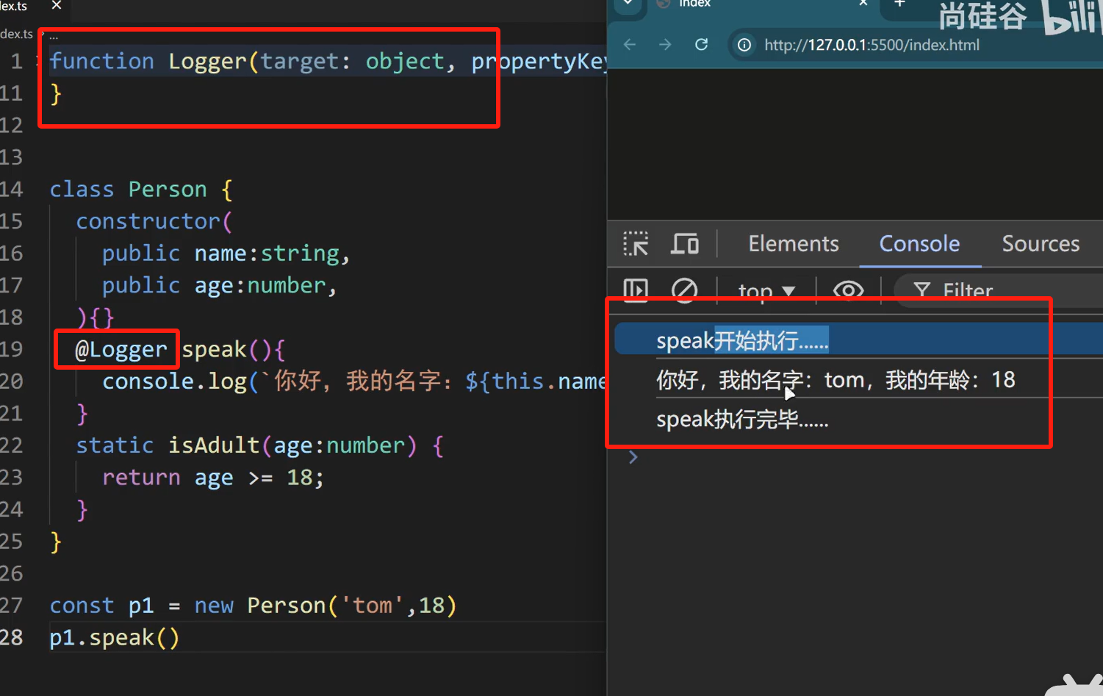
Task: Click 'static isAdult(age:number)' on line 22
Action: tap(246, 445)
